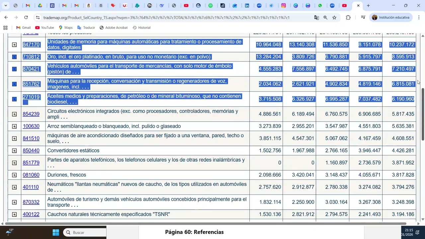Screen dimensions: 425x239
Task: Open product code 400122 link
Action: click(x=31, y=214)
